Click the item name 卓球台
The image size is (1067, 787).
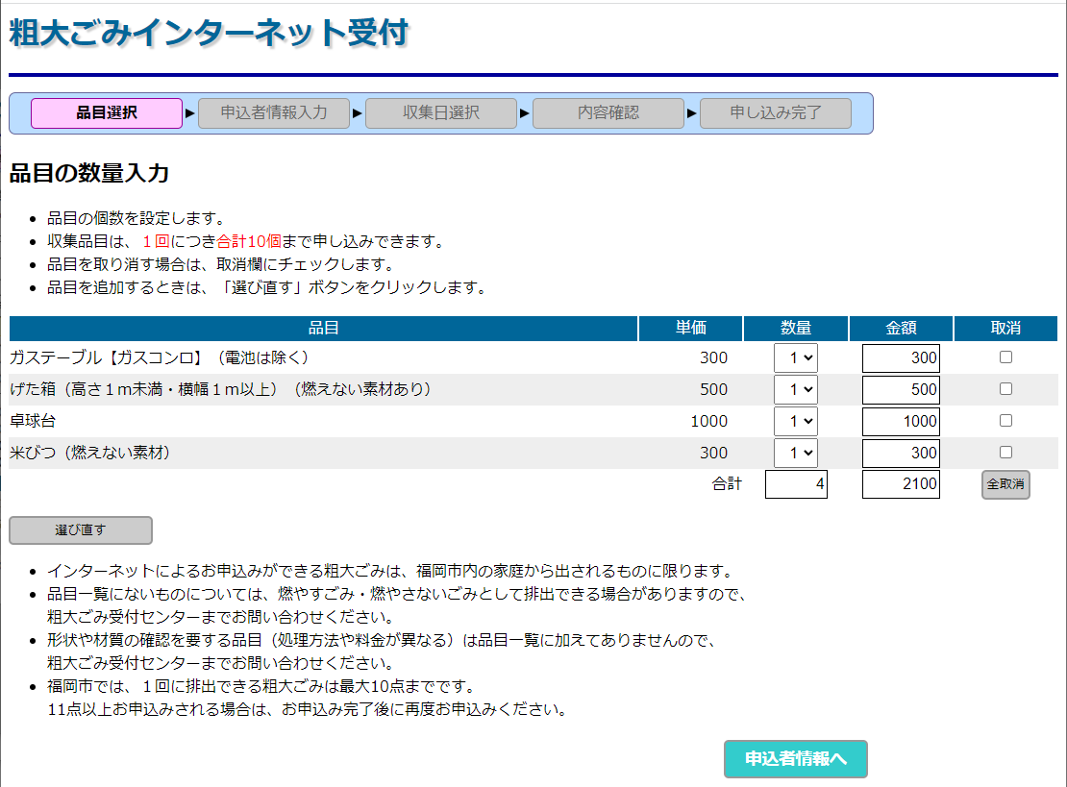[33, 421]
